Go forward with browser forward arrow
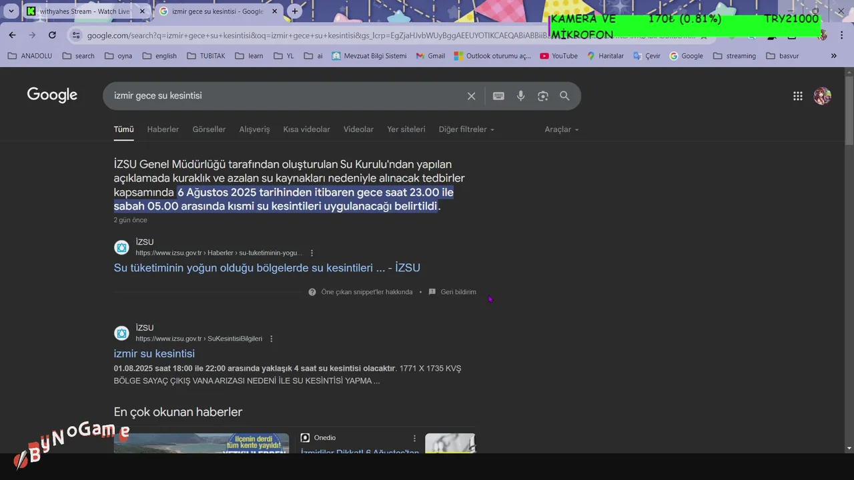This screenshot has width=854, height=480. [32, 35]
